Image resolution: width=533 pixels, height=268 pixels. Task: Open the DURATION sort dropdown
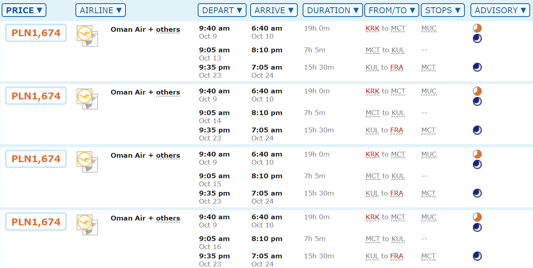tap(332, 10)
